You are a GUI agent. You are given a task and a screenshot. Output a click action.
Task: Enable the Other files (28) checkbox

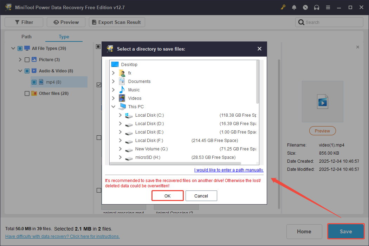pyautogui.click(x=27, y=93)
